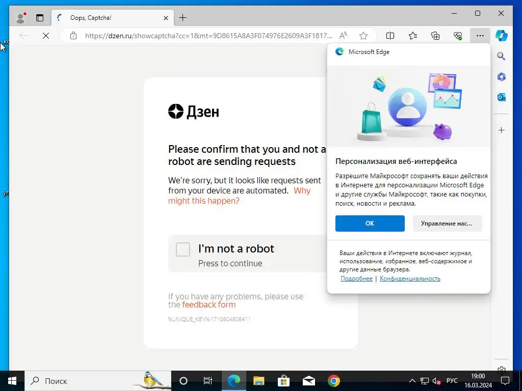Open the Favorites list
The width and height of the screenshot is (522, 391).
413,36
